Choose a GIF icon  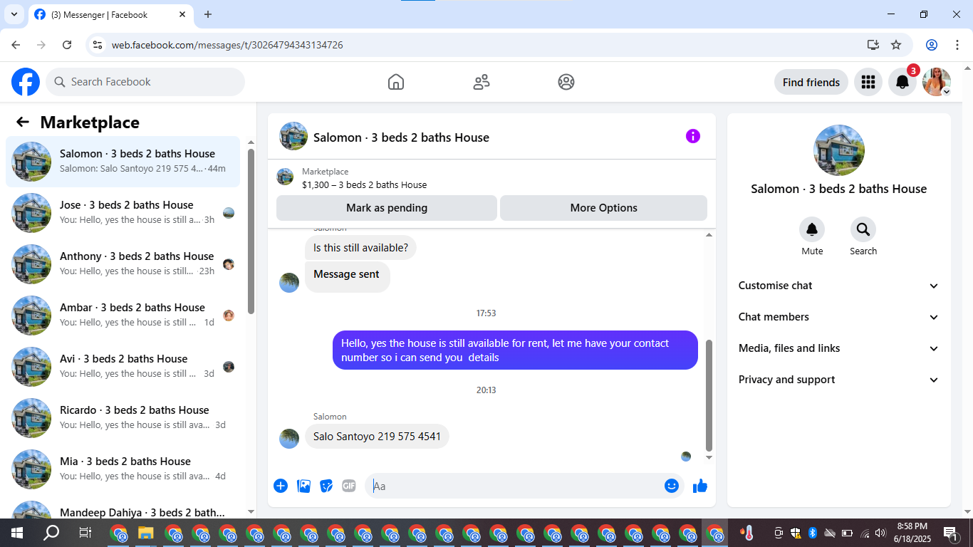[348, 486]
